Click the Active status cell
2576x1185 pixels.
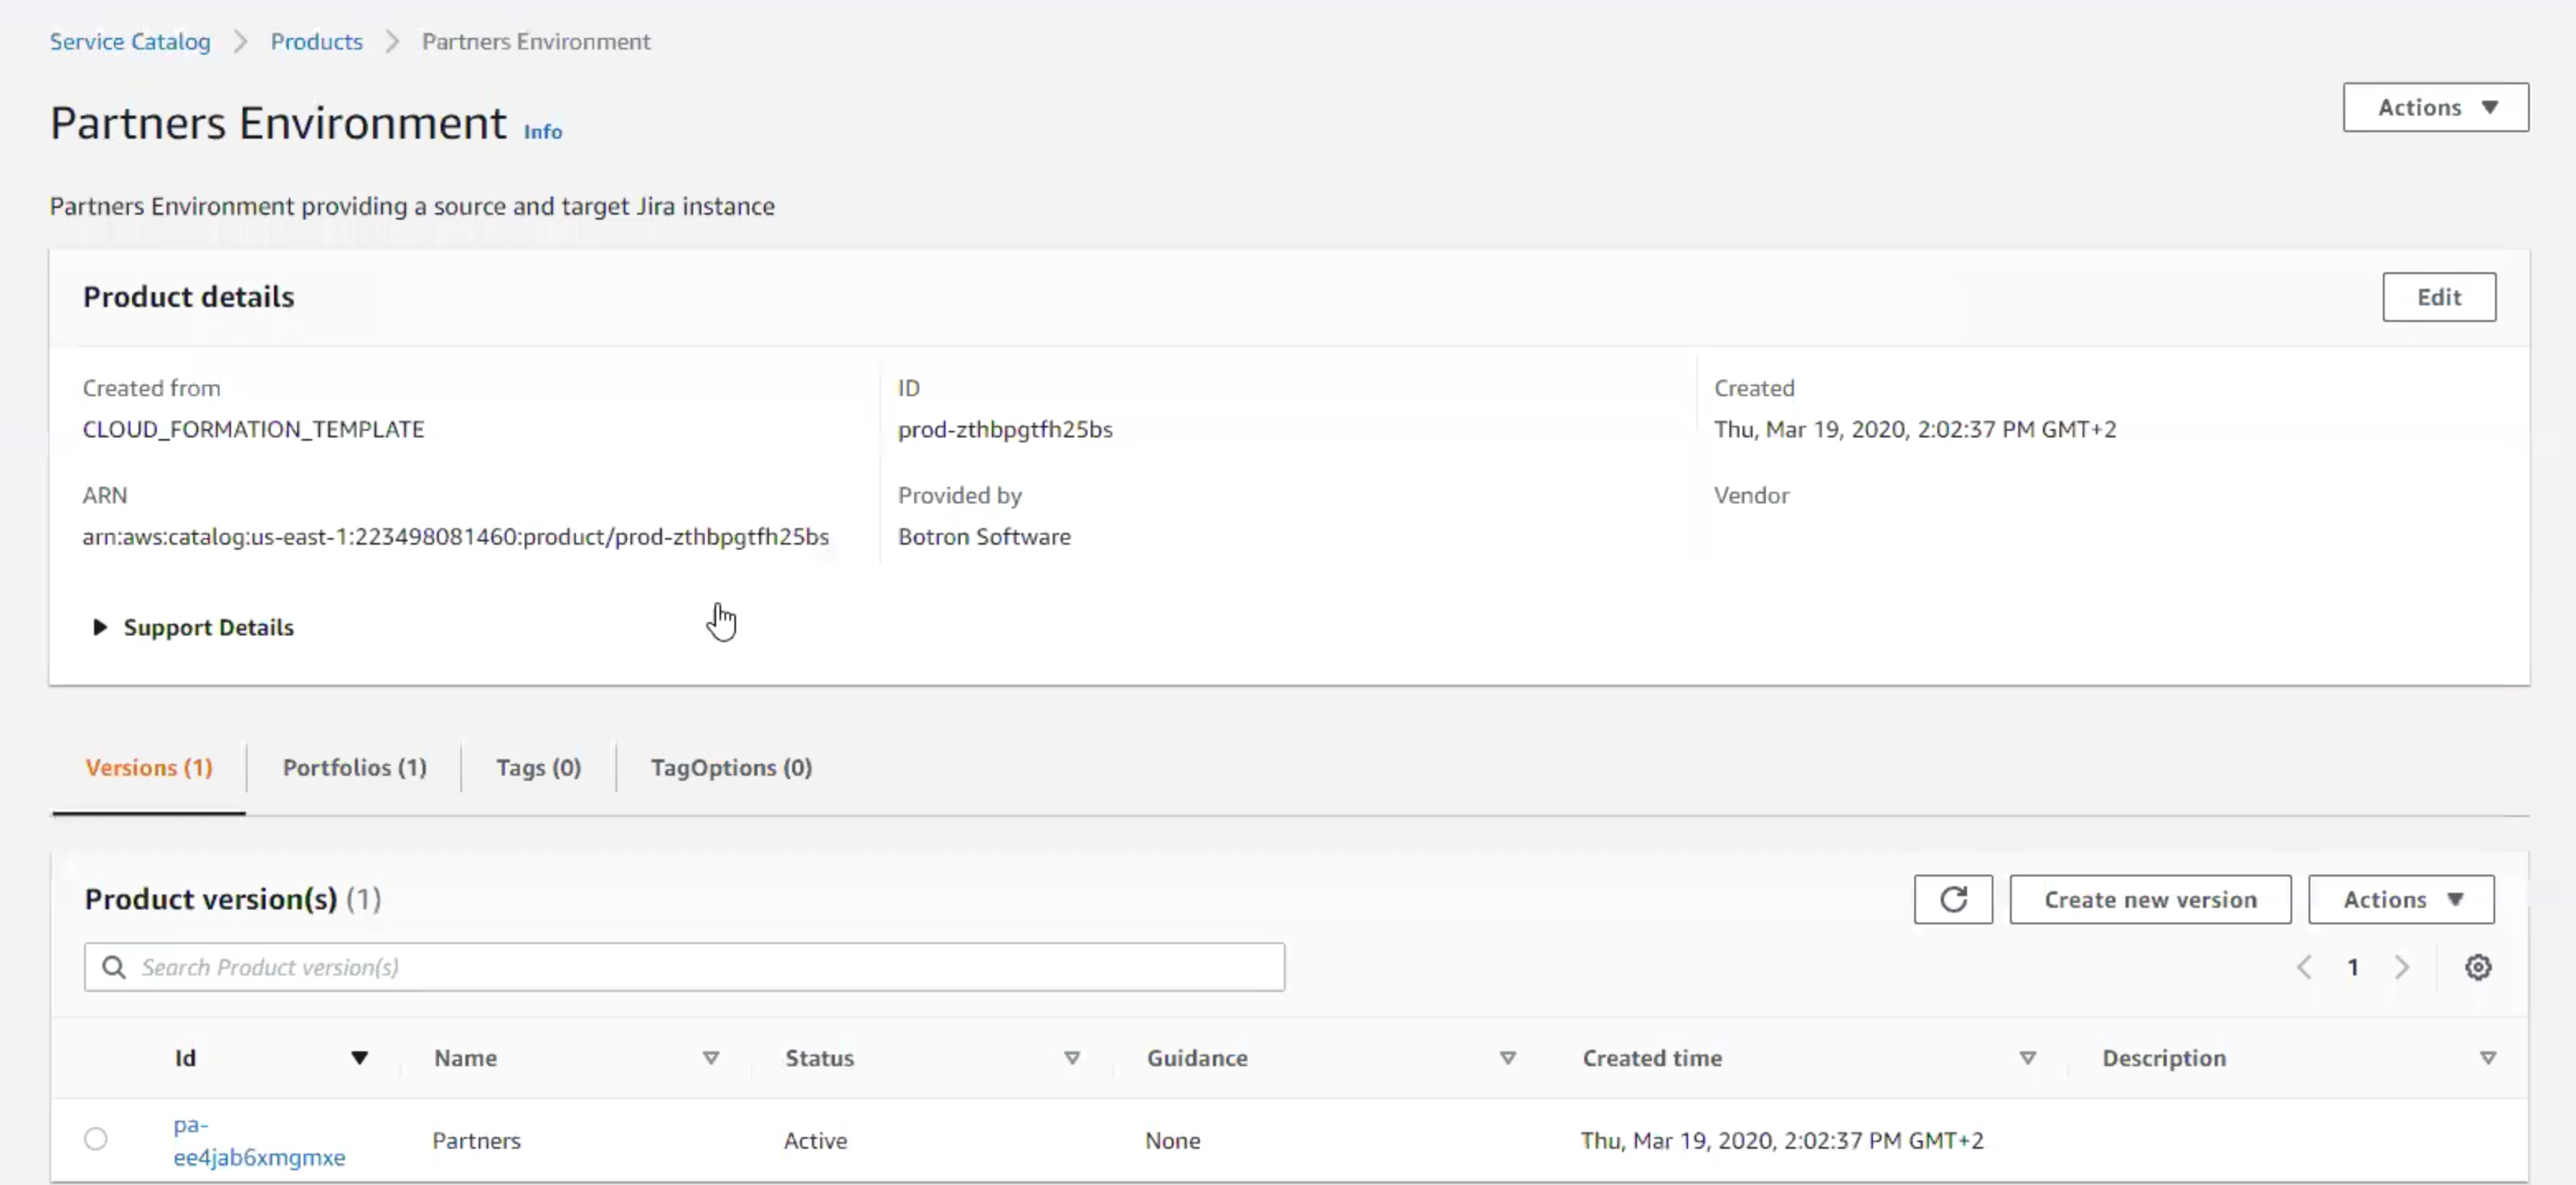pos(815,1140)
